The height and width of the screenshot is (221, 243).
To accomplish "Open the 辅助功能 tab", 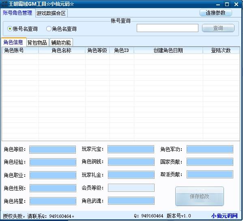I will click(61, 43).
